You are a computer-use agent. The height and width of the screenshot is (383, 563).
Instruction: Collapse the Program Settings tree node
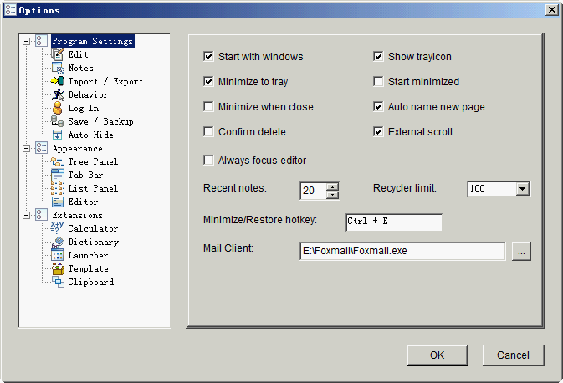[28, 41]
